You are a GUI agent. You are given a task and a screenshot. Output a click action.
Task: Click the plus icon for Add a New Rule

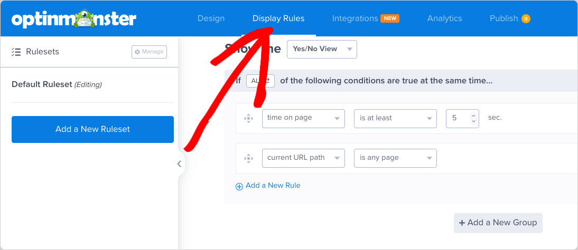[239, 186]
